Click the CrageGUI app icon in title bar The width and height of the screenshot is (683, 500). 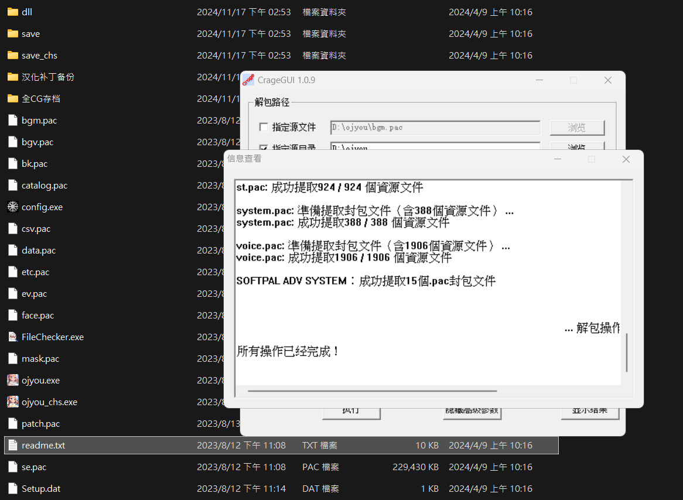tap(248, 80)
